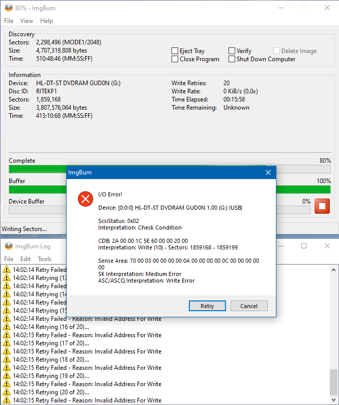The width and height of the screenshot is (339, 405).
Task: Enable the Close Program checkbox
Action: [x=175, y=59]
